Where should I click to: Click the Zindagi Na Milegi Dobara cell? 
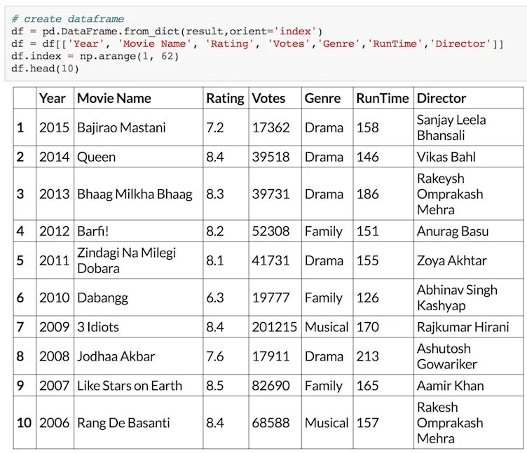(x=126, y=260)
